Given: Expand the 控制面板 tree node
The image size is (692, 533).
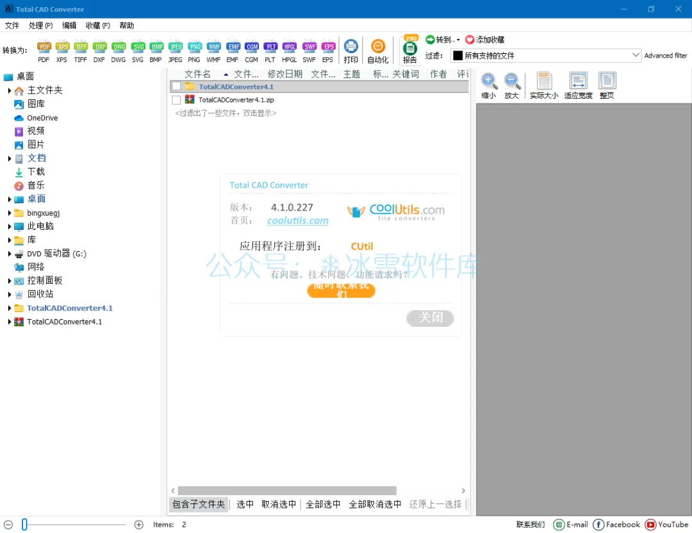Looking at the screenshot, I should 9,281.
